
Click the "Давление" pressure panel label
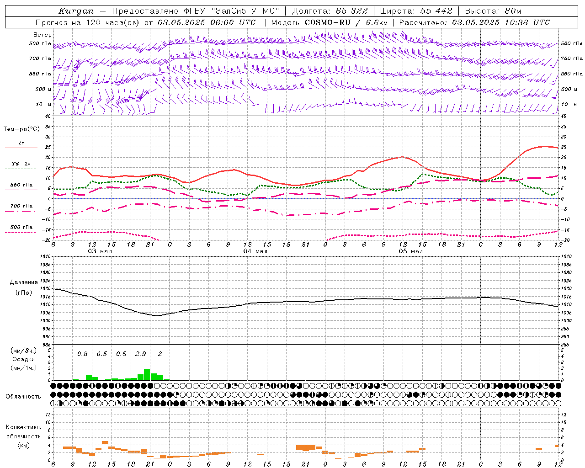coord(23,282)
